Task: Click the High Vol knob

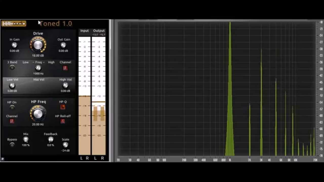Action: click(65, 85)
